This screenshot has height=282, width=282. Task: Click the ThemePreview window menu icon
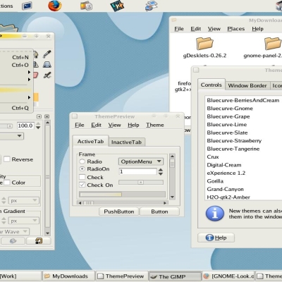(75, 116)
